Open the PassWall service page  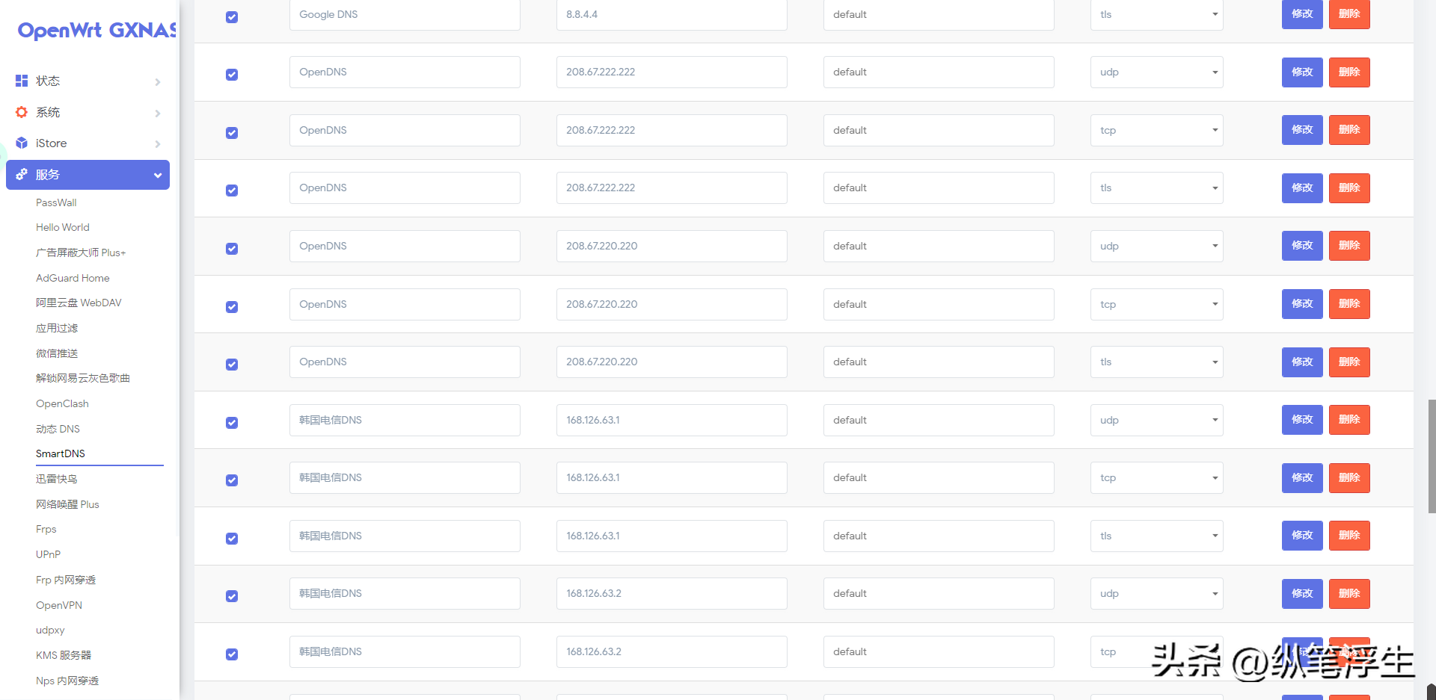[56, 202]
